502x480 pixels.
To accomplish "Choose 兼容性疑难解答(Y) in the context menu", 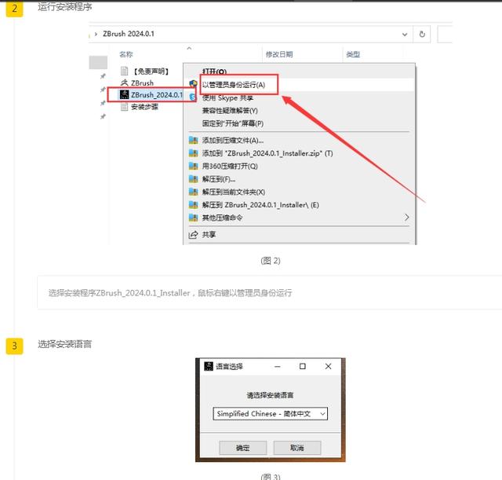I will [x=230, y=111].
